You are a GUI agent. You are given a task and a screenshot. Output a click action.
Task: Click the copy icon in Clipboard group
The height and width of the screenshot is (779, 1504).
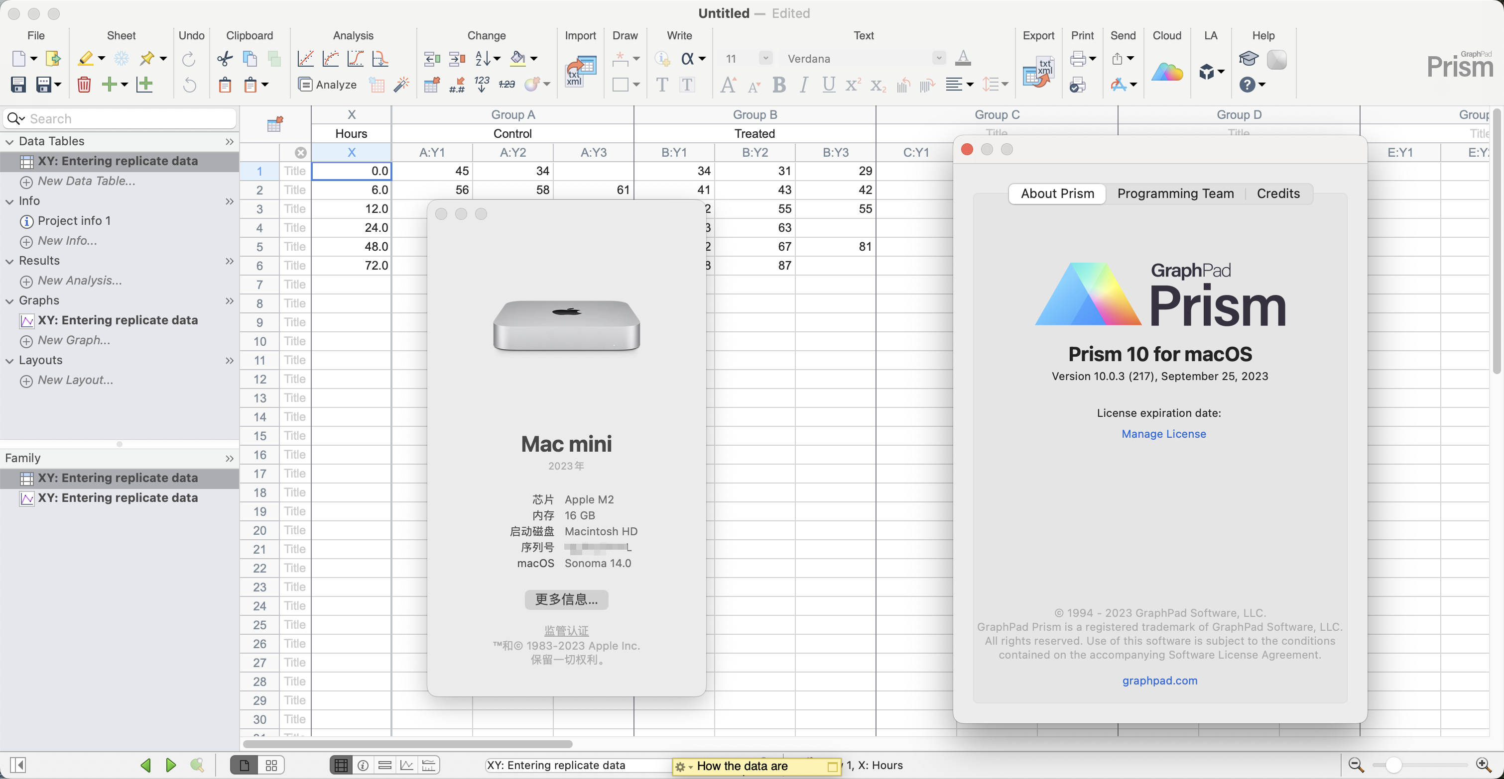point(250,58)
